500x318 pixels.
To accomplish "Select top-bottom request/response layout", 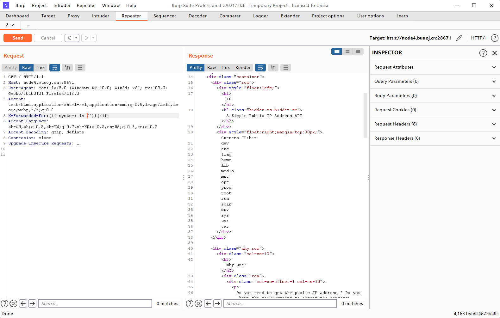I will 347,51.
